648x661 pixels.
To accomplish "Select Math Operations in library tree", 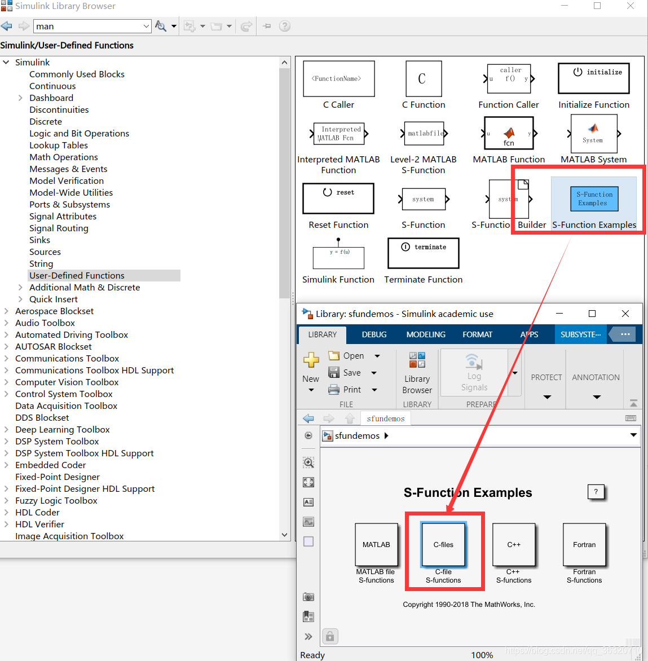I will 64,157.
